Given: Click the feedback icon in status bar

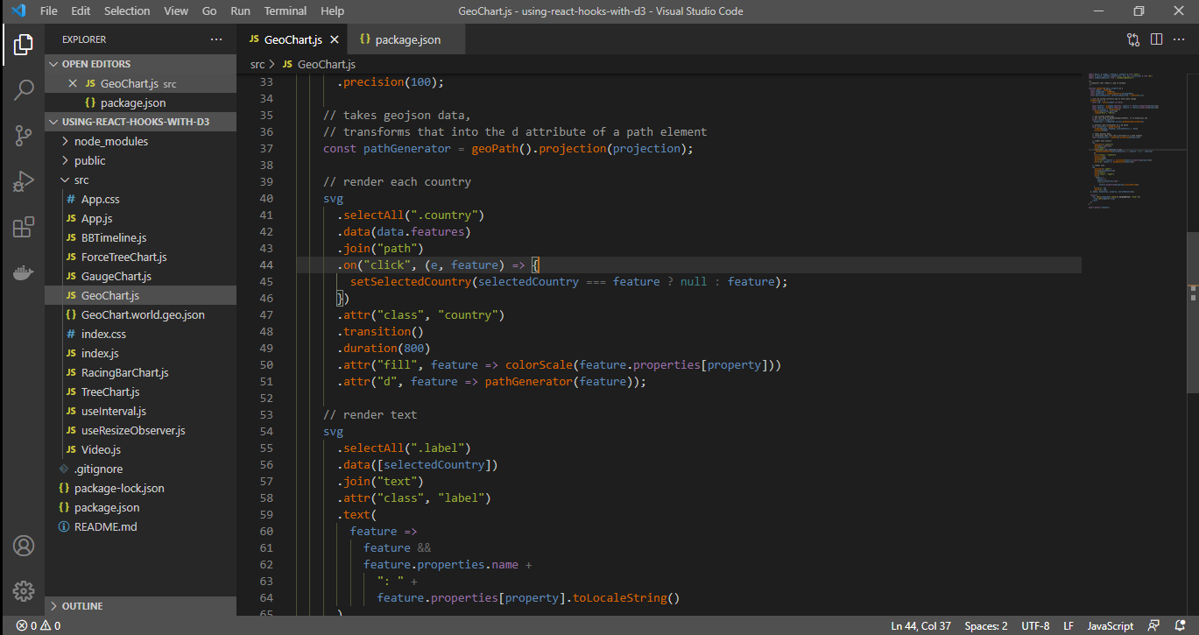Looking at the screenshot, I should tap(1153, 625).
